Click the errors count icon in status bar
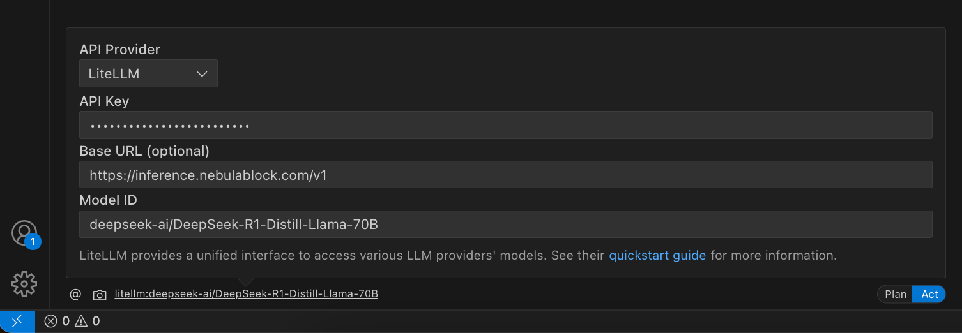This screenshot has width=962, height=333. click(51, 321)
